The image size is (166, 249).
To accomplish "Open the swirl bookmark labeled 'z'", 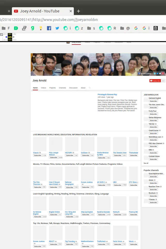I will pos(79,28).
